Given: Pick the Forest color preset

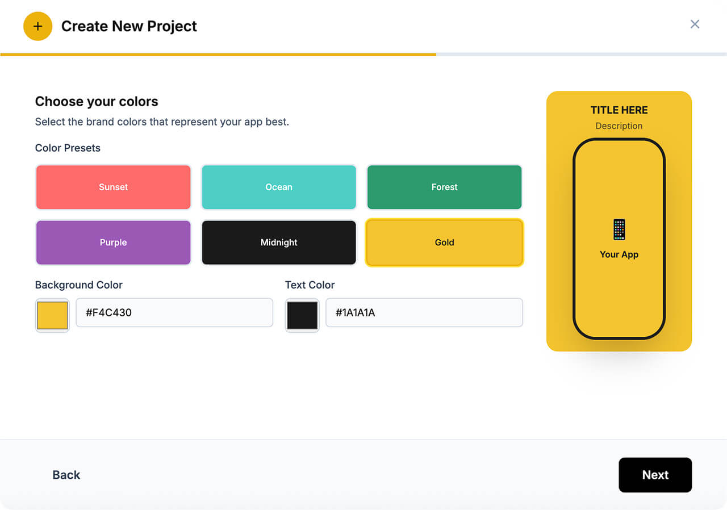Looking at the screenshot, I should 444,187.
